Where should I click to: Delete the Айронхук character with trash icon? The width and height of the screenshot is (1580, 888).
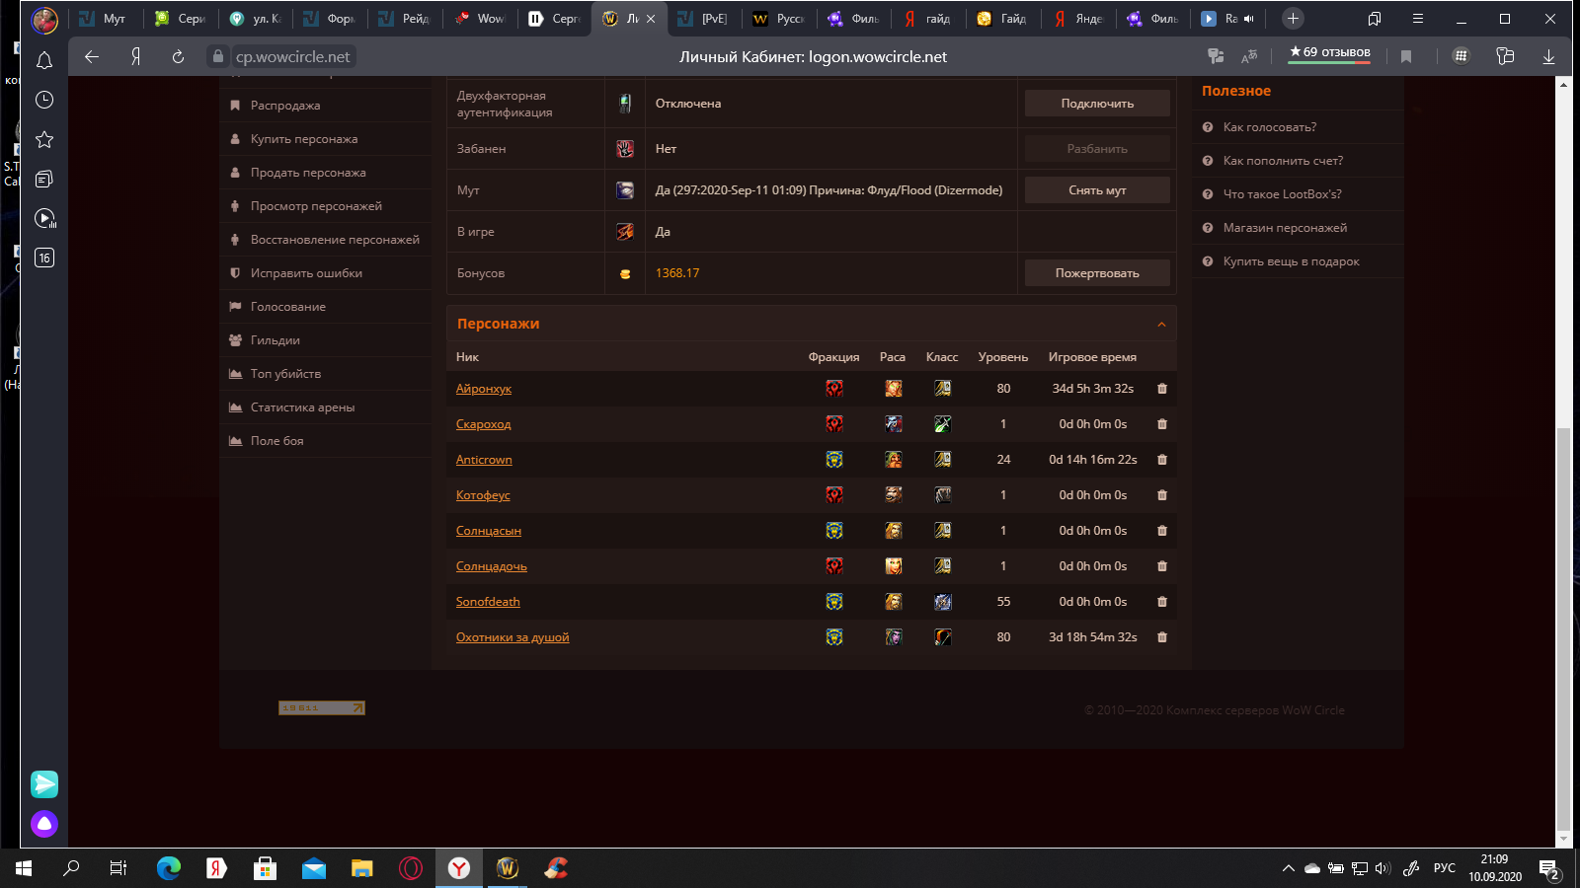(x=1161, y=389)
